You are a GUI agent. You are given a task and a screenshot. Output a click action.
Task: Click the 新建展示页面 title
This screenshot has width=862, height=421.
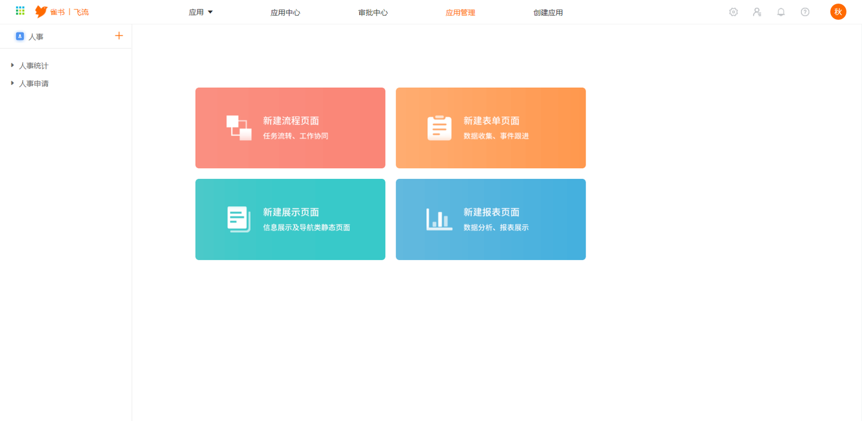tap(291, 212)
